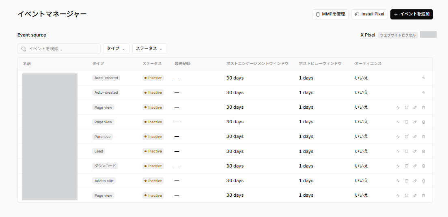Click Inactive status badge on Purchase row
Screen dimensions: 448x217
(153, 137)
